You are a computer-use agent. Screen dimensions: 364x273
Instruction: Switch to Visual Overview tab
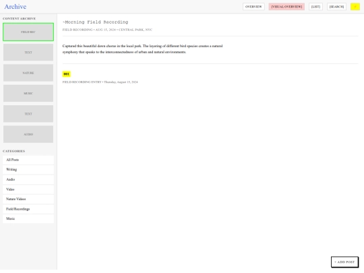[286, 7]
